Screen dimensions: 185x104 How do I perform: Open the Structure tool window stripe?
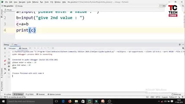(2, 73)
